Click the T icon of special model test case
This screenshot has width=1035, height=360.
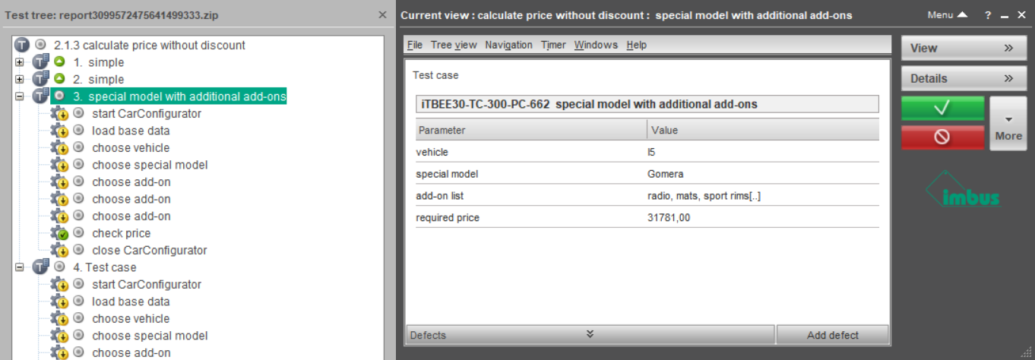[40, 96]
